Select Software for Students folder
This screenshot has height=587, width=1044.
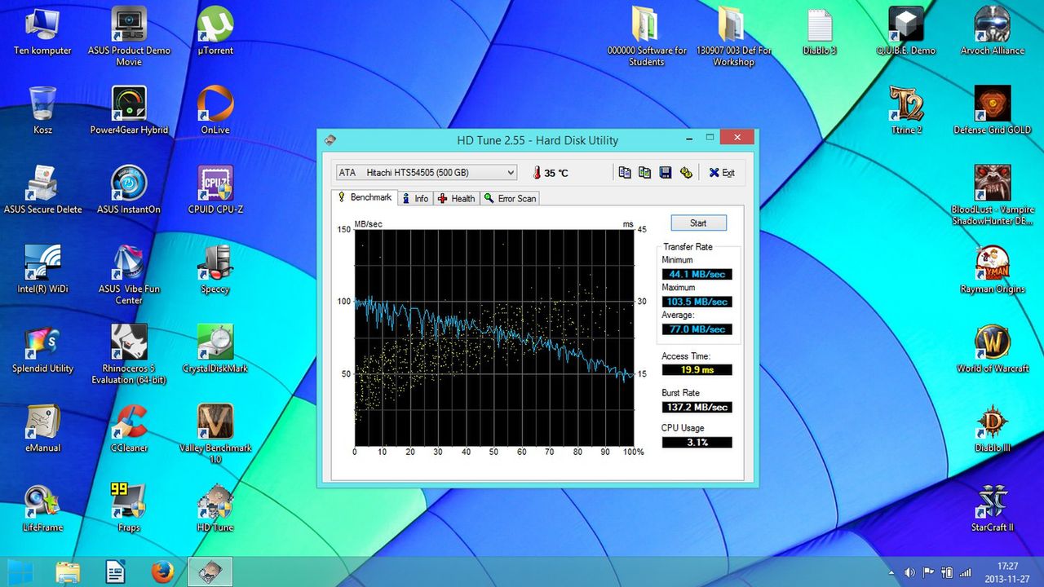(647, 37)
